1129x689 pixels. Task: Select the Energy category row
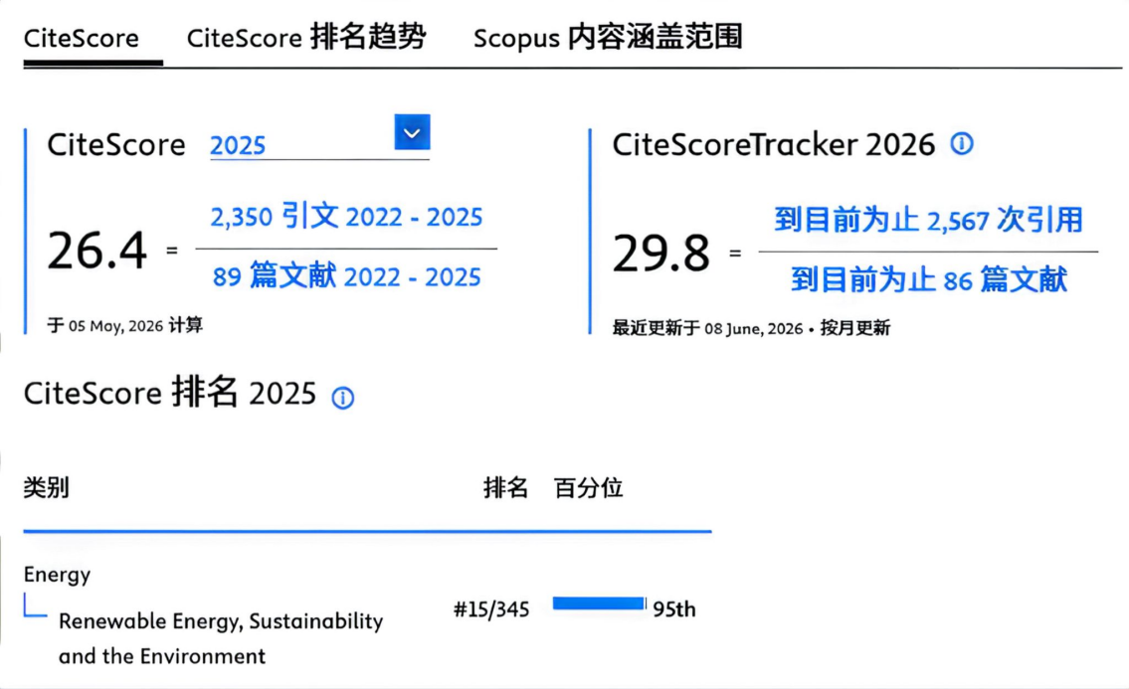click(57, 575)
